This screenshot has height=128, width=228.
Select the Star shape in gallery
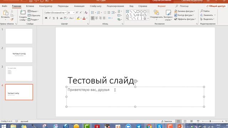[145, 18]
